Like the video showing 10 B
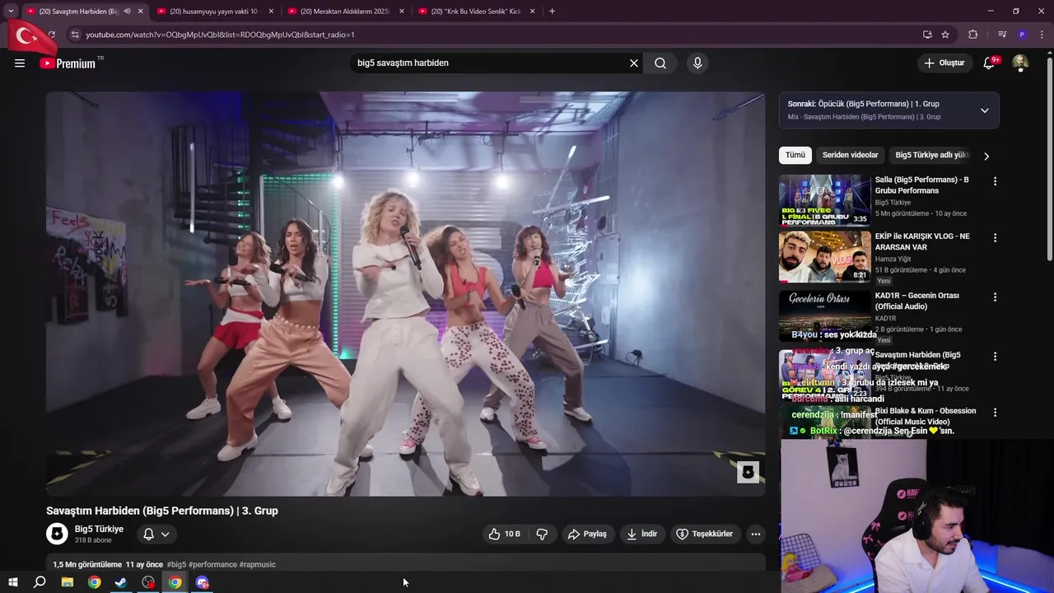 505,534
